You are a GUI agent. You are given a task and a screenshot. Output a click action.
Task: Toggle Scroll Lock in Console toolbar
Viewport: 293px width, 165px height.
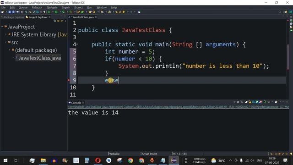(250, 102)
